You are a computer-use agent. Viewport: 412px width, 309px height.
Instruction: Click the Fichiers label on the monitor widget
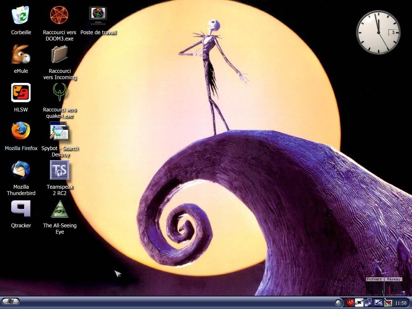pos(374,279)
